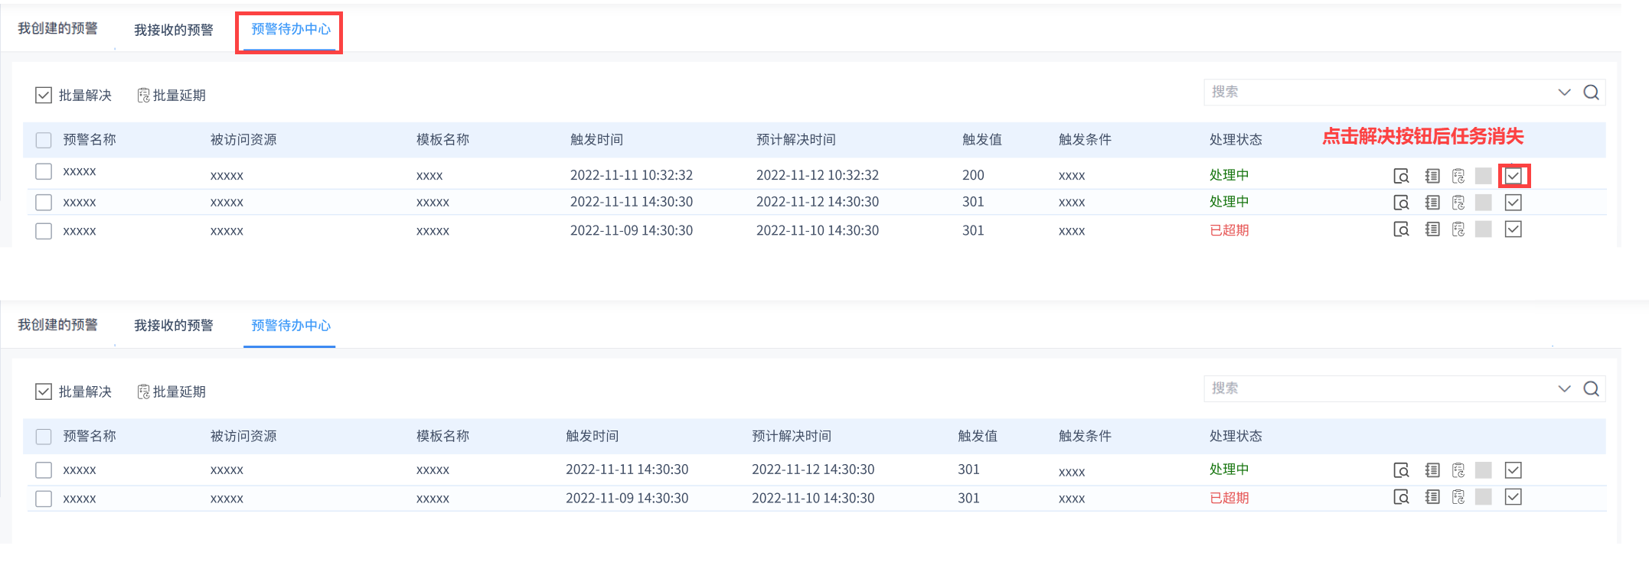Click the 批量解决 button in upper panel
Screen dimensions: 1649x575
click(74, 96)
